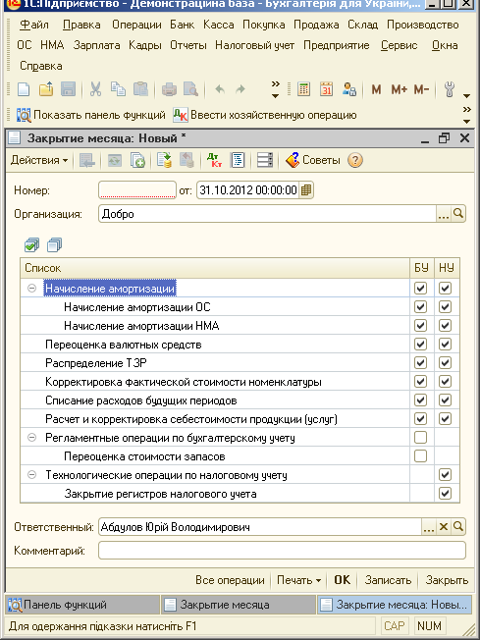Screen dimensions: 480x640
Task: Toggle БУ checkbox for Переоценка валютных средств
Action: click(420, 345)
